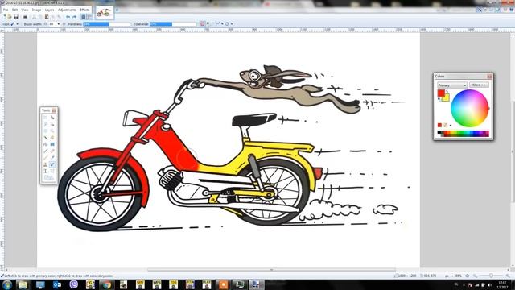Select the Gradient tool
515x290 pixels.
click(52, 144)
